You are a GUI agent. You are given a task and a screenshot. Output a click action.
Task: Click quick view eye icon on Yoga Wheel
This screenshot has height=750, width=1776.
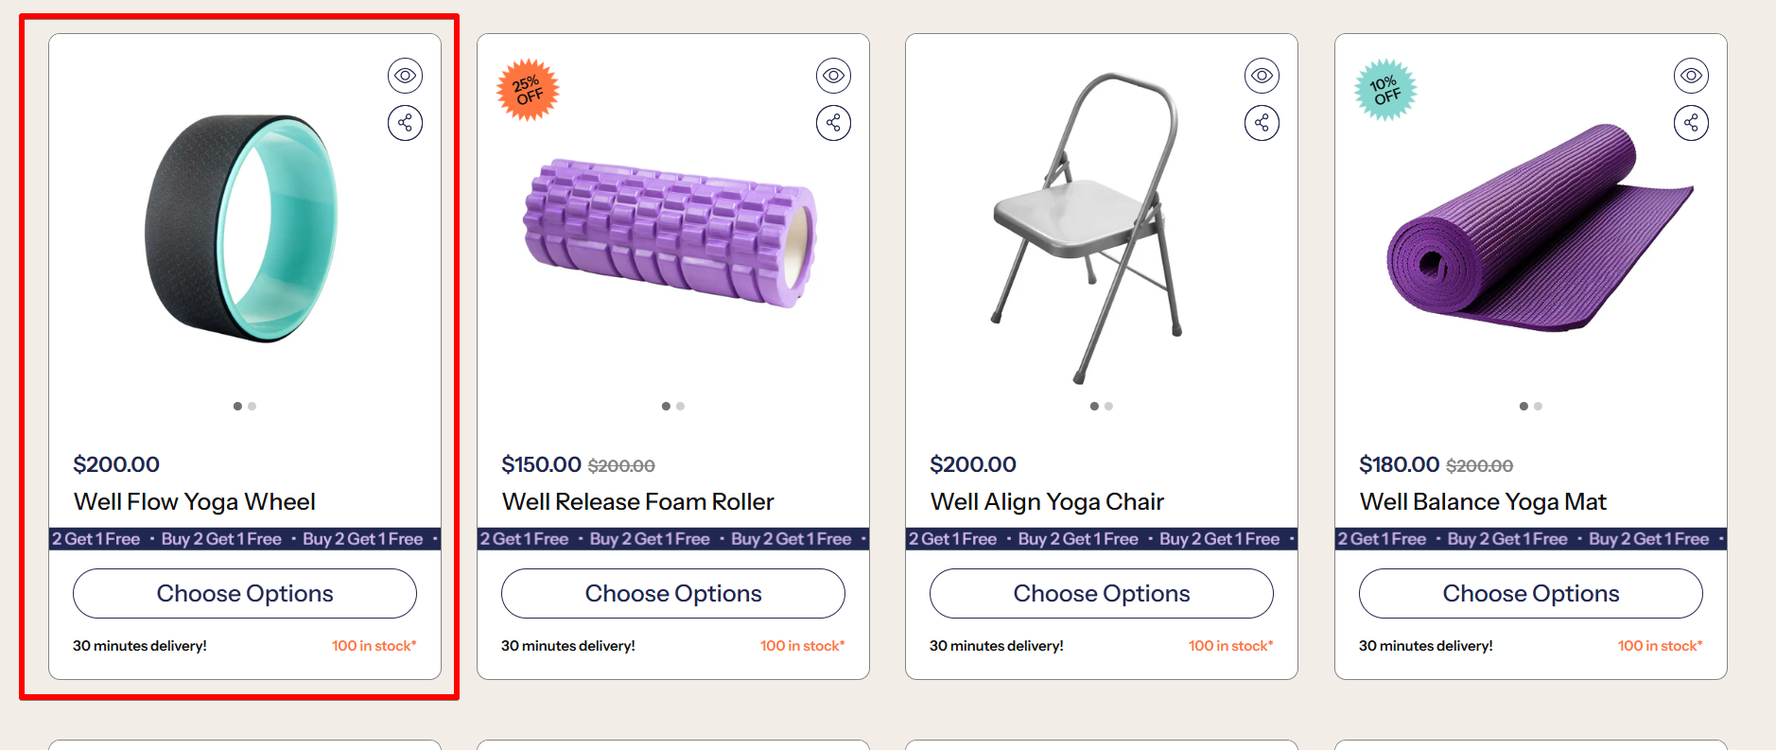405,76
